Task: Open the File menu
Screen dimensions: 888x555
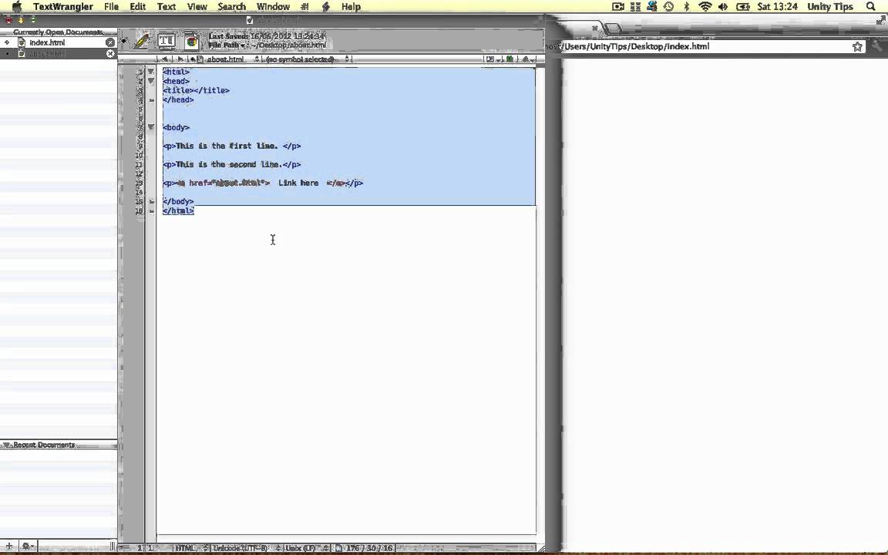Action: pos(111,7)
